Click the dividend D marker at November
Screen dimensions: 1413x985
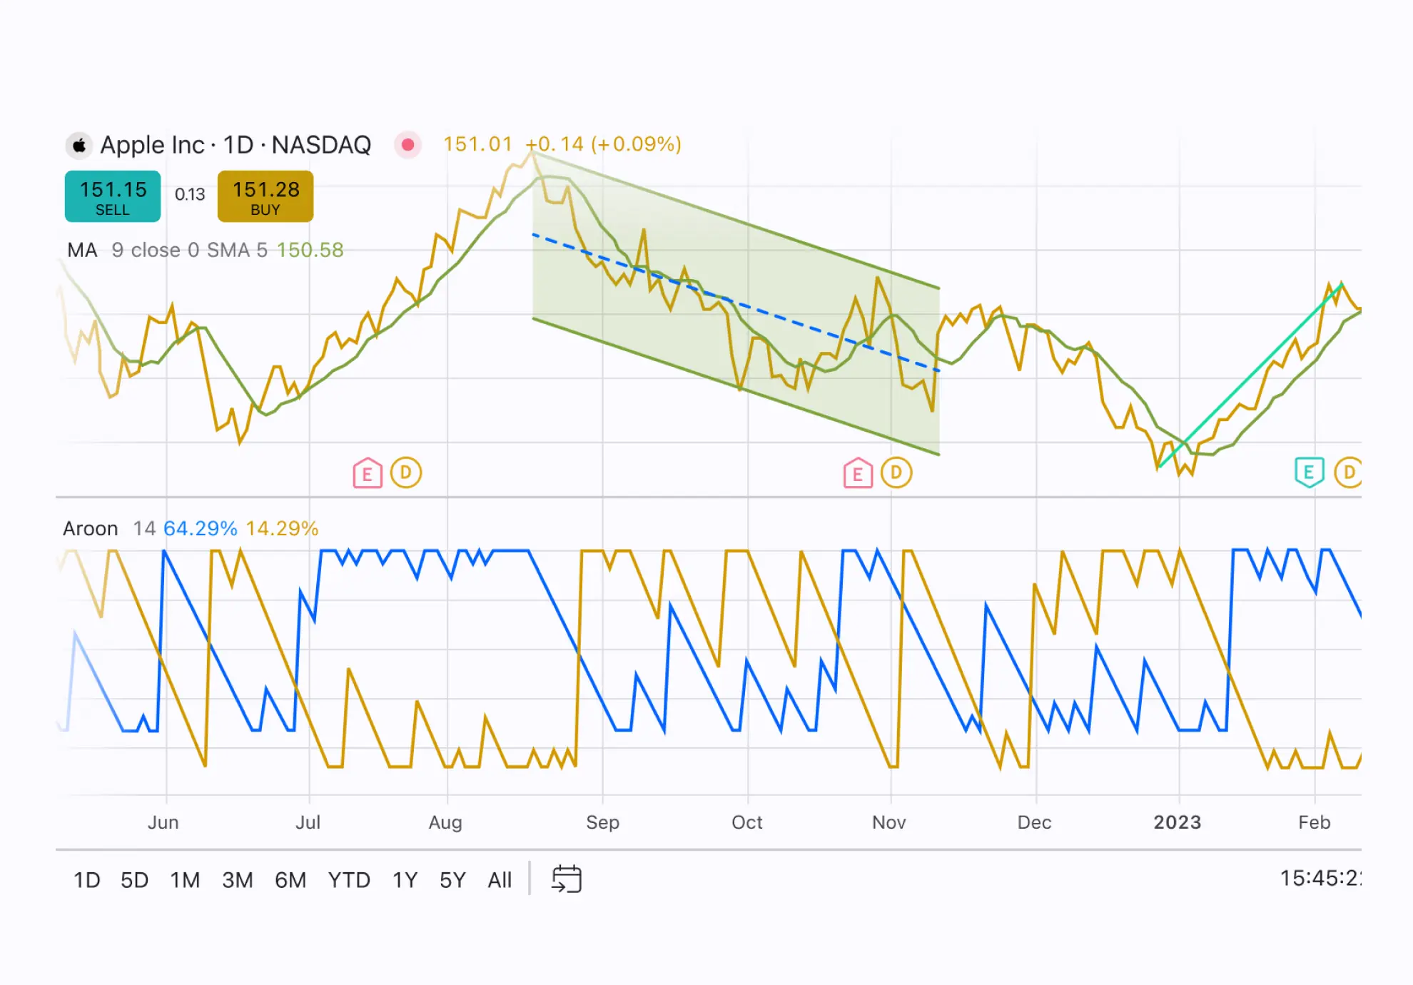(x=896, y=473)
